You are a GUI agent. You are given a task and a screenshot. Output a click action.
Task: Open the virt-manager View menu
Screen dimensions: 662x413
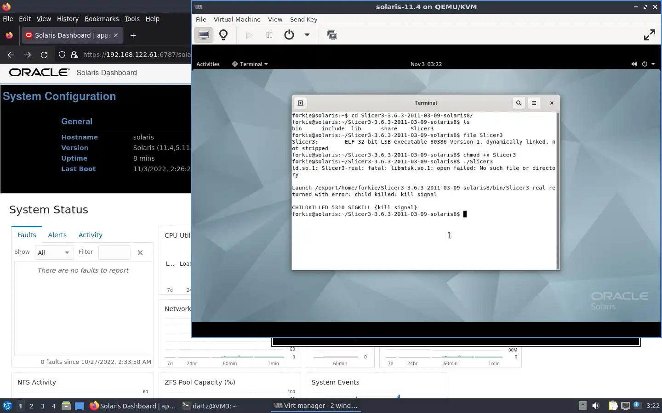point(275,19)
